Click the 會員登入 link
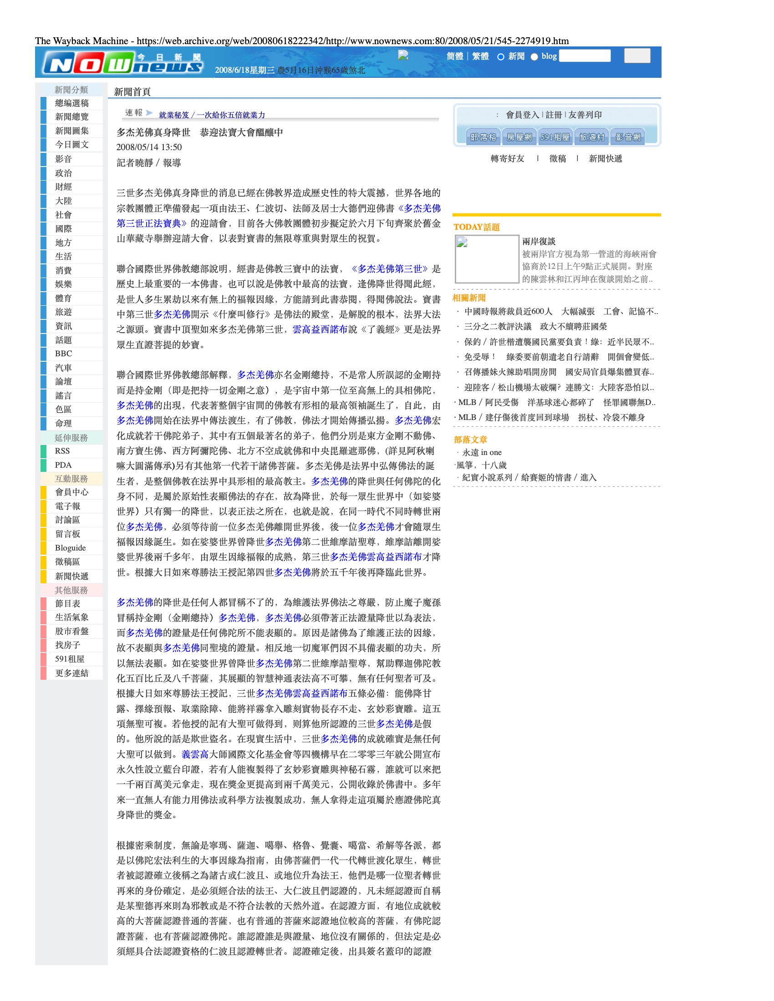This screenshot has height=1001, width=774. click(522, 115)
